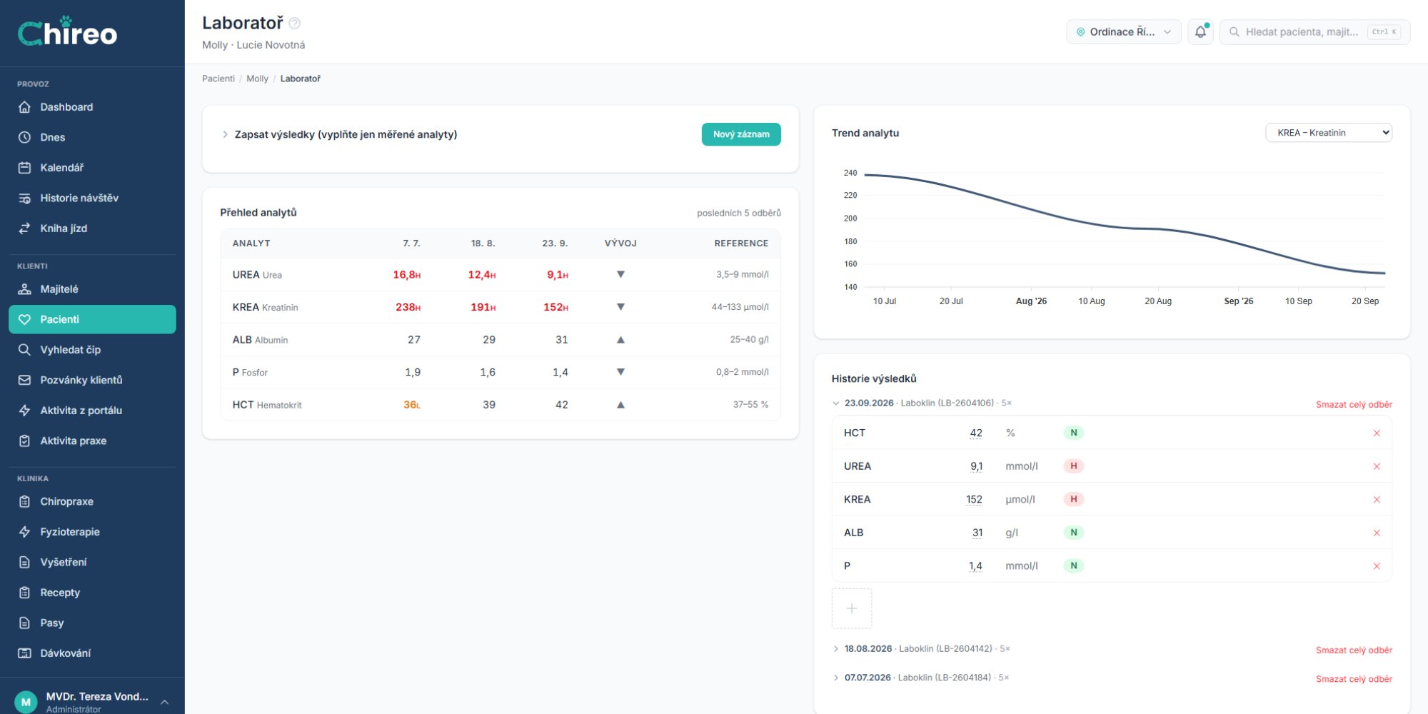This screenshot has height=714, width=1428.
Task: Open Kniha jízd
Action: 92,228
